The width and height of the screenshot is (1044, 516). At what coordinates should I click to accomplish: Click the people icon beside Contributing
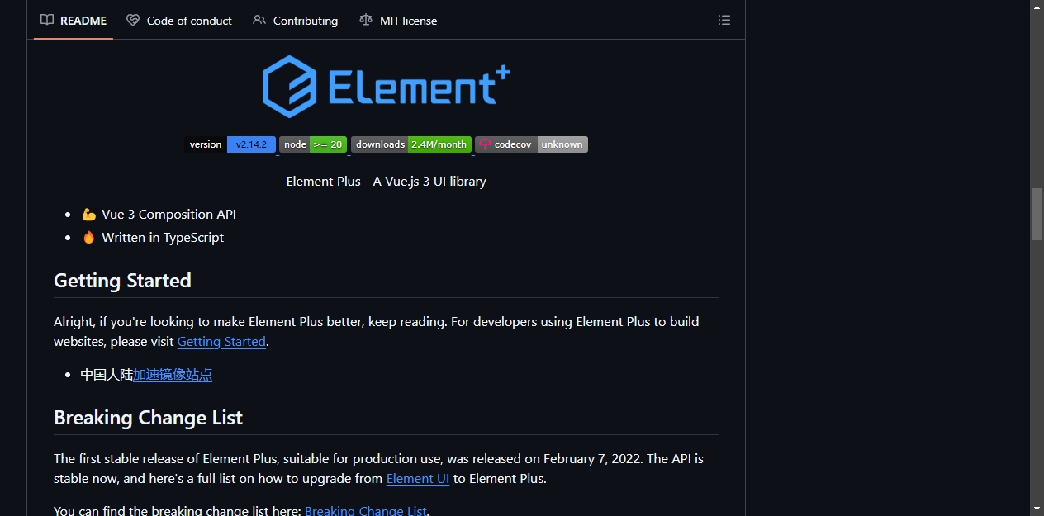(259, 21)
